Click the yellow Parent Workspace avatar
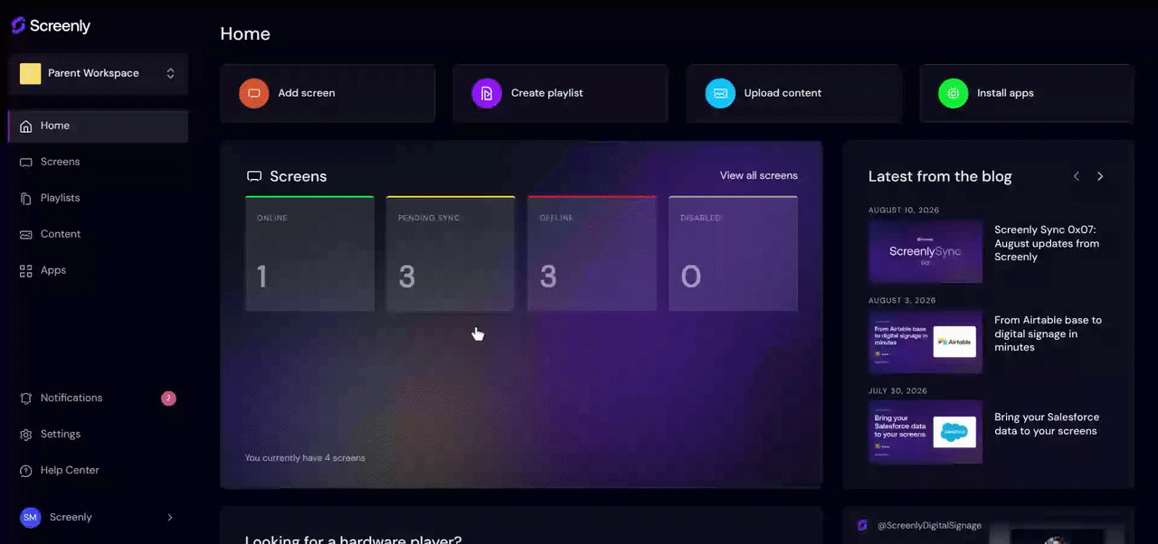The height and width of the screenshot is (544, 1158). point(30,73)
